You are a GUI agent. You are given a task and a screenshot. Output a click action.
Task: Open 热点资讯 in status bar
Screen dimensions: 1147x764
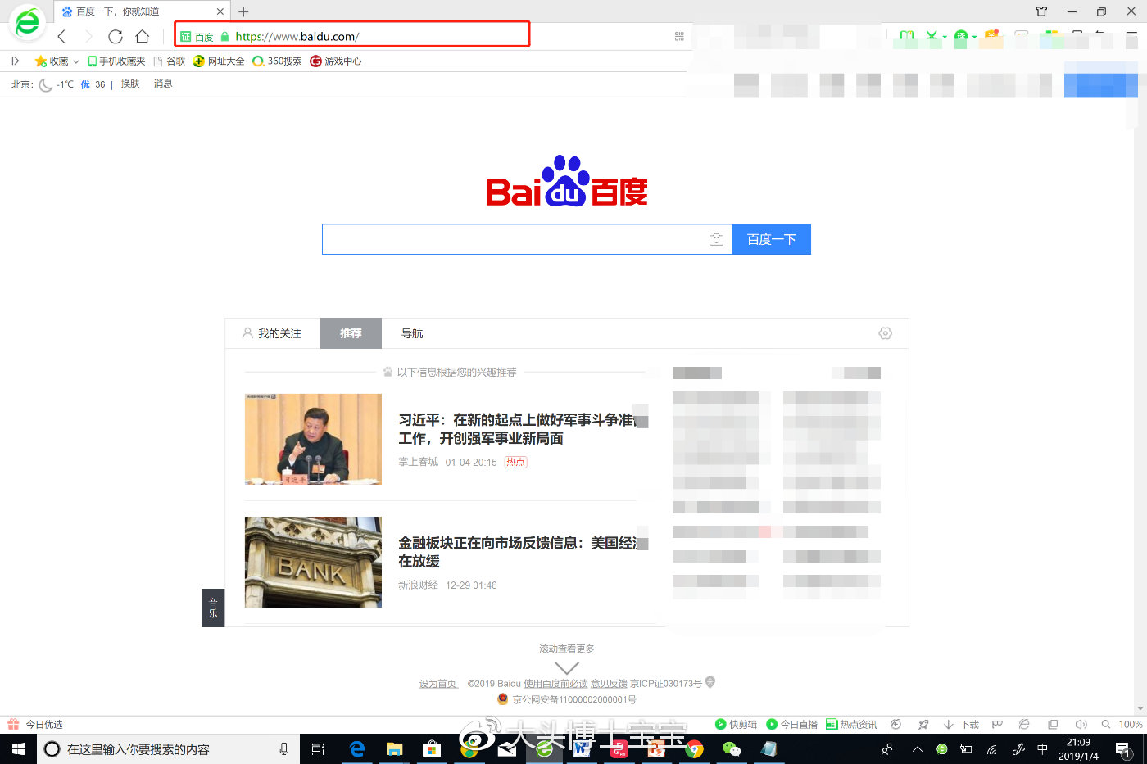pos(851,725)
